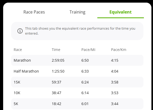Select the 10K row label
This screenshot has height=110, width=153.
point(17,93)
